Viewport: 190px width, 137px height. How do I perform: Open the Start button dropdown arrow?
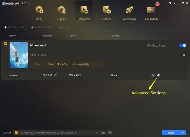tap(183, 133)
